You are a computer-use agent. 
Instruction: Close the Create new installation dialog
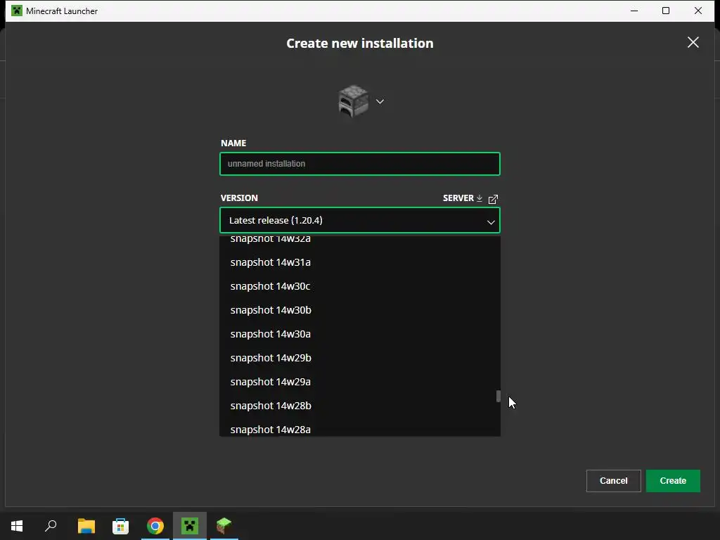pyautogui.click(x=693, y=42)
